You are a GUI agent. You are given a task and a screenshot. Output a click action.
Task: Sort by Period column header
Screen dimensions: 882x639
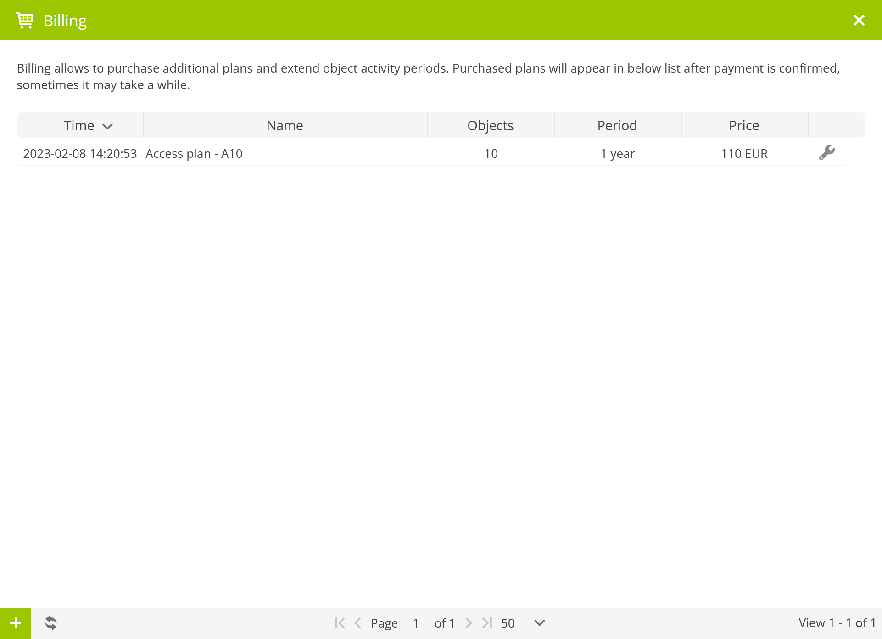tap(617, 125)
